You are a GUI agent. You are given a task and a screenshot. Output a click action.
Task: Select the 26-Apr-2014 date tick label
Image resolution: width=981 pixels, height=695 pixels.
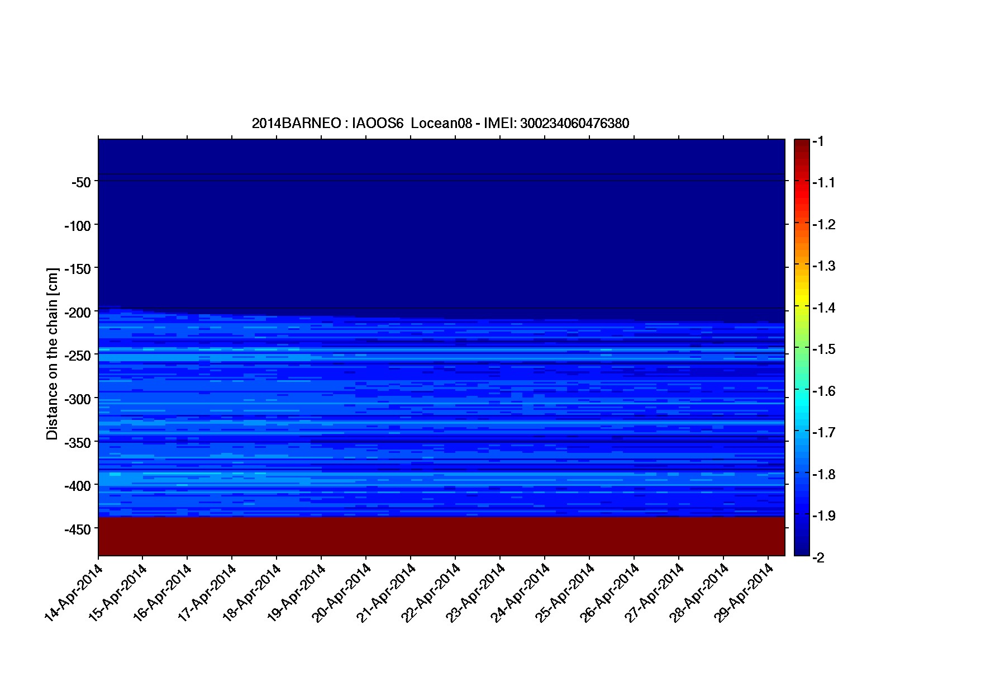[610, 592]
